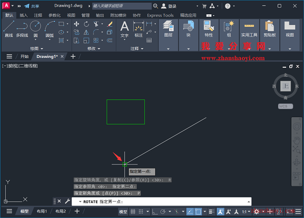The width and height of the screenshot is (304, 218).
Task: Add a new drawing tab
Action: pyautogui.click(x=73, y=57)
